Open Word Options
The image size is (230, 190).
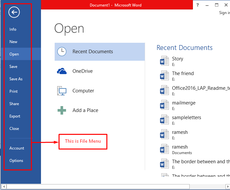pos(16,161)
